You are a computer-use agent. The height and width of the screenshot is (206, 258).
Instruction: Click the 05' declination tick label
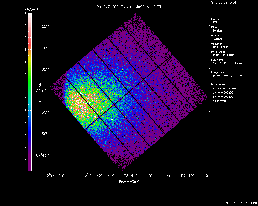(44, 69)
